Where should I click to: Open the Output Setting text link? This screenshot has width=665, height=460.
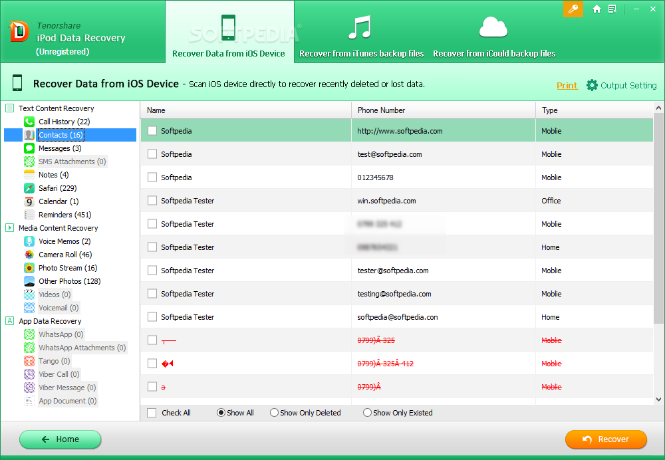(x=628, y=85)
